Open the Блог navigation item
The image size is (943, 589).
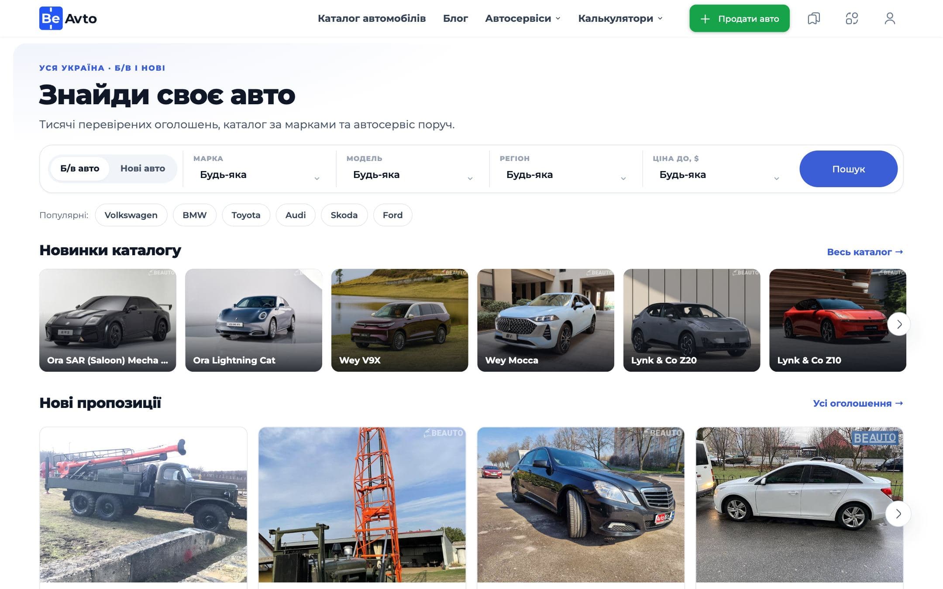(455, 18)
